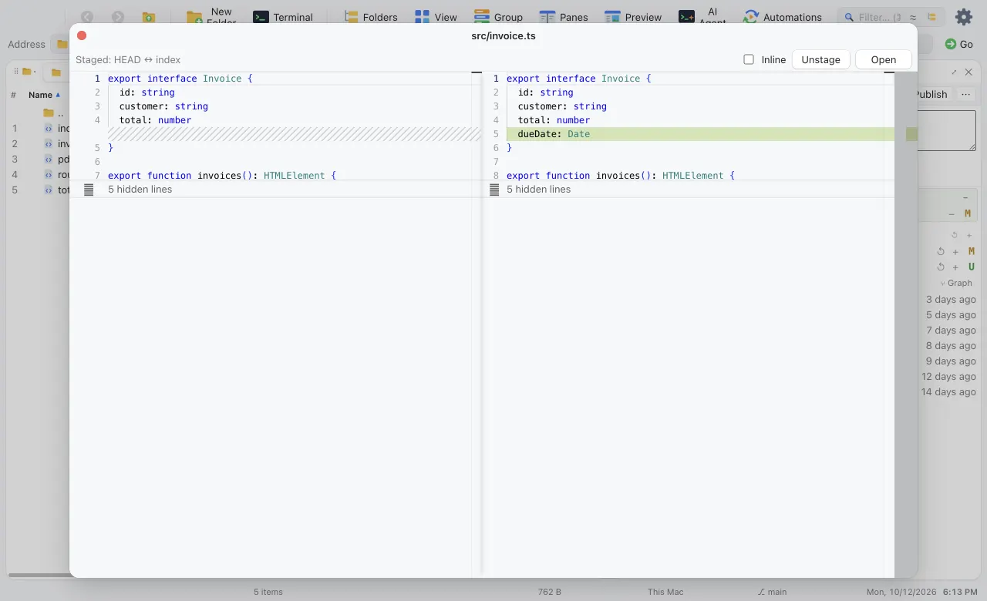This screenshot has height=601, width=987.
Task: Click the back navigation arrow
Action: [x=87, y=17]
